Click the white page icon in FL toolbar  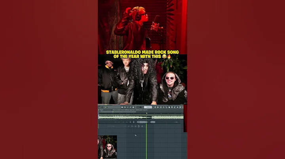(x=169, y=107)
